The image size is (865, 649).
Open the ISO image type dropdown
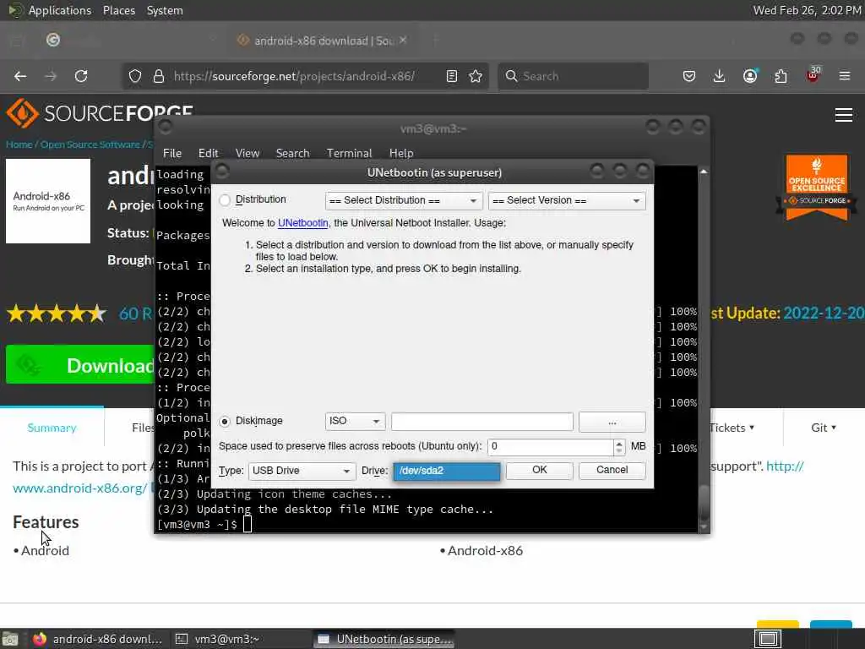click(x=355, y=421)
